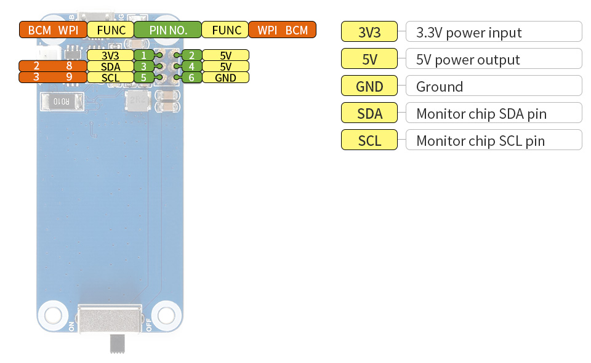Select the pin 4 number badge
This screenshot has height=363, width=591.
tap(192, 66)
